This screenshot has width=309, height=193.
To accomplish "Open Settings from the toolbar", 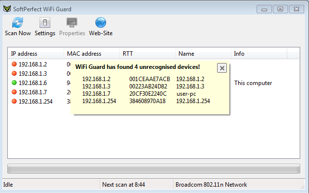I will click(45, 26).
